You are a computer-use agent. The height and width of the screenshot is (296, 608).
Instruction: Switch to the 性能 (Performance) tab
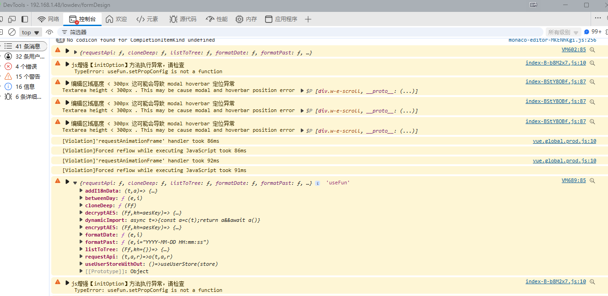point(217,19)
